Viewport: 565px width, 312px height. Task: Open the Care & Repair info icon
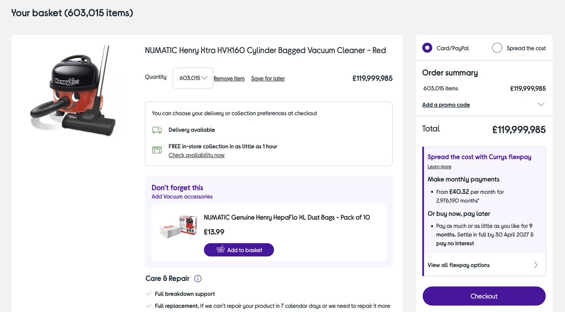198,279
